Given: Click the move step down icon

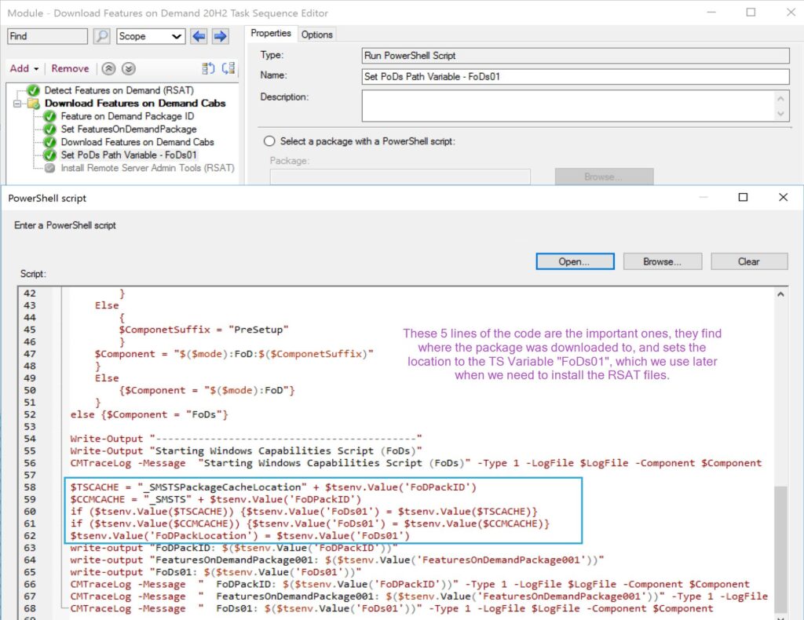Looking at the screenshot, I should pos(129,69).
